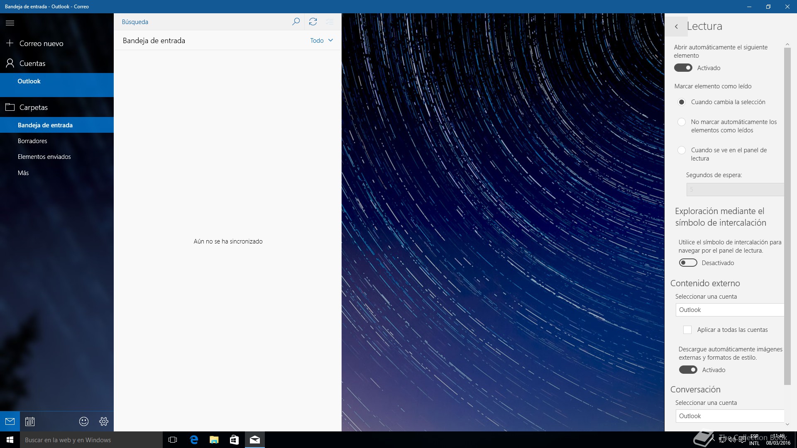
Task: Open the Carpetas section
Action: (x=57, y=107)
